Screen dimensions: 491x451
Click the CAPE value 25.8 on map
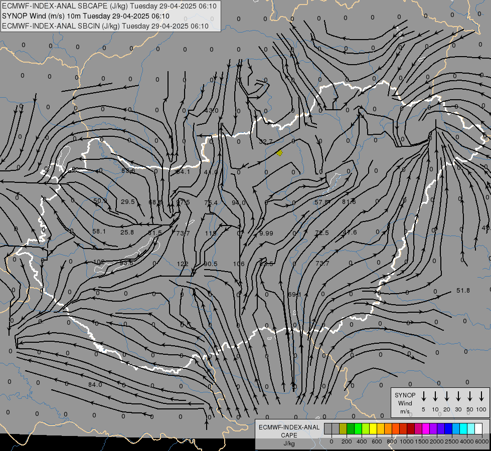tap(127, 232)
